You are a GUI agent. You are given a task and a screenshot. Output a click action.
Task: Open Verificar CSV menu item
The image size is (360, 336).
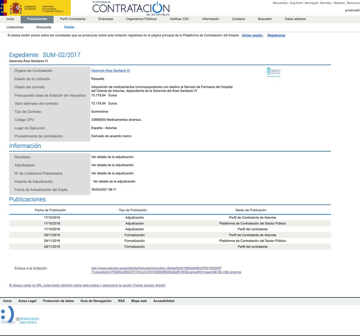click(x=179, y=19)
